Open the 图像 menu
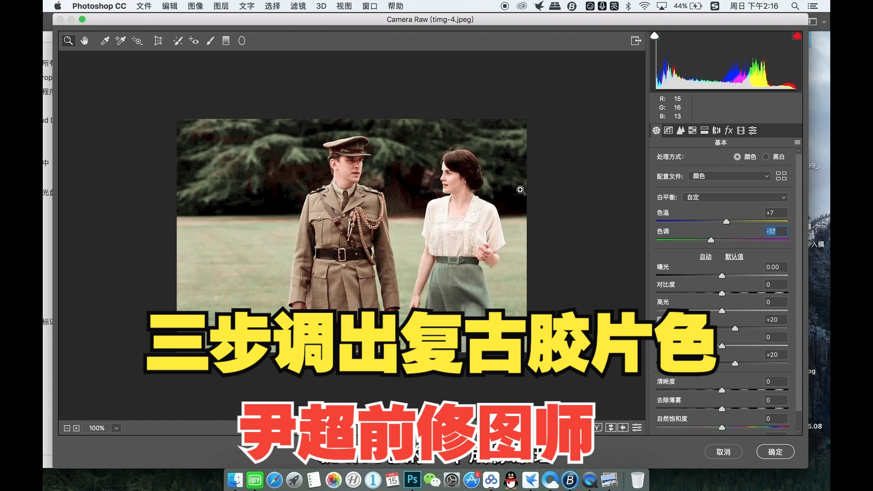 (196, 6)
